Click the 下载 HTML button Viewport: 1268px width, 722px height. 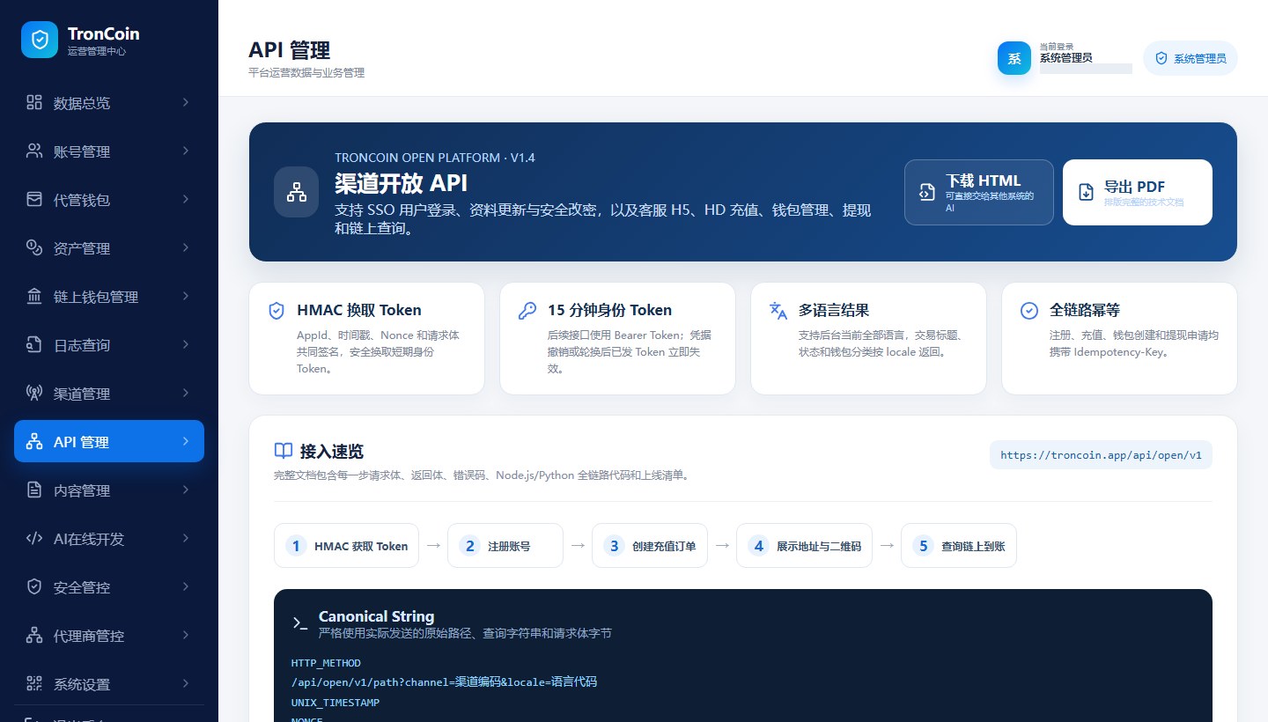coord(979,192)
